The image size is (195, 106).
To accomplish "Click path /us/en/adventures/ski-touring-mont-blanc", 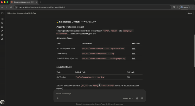I will [103, 48].
